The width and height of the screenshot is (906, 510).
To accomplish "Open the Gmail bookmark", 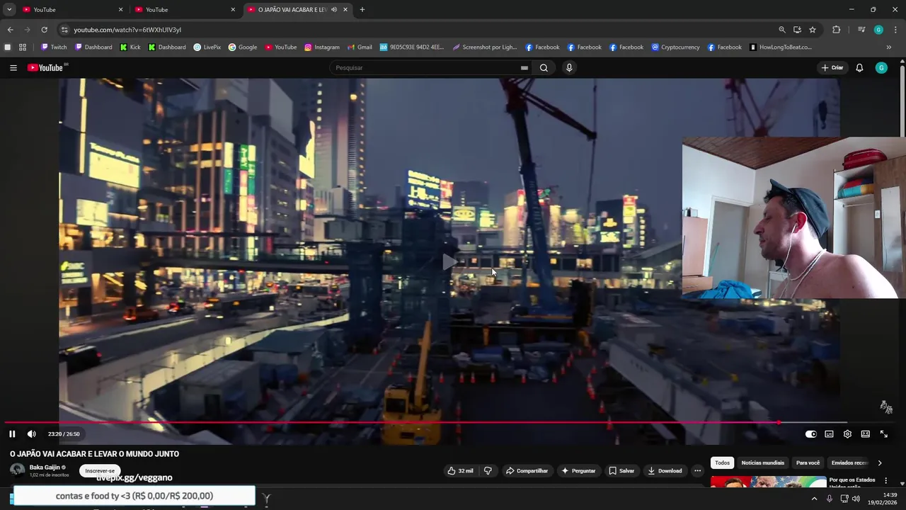I will coord(360,47).
